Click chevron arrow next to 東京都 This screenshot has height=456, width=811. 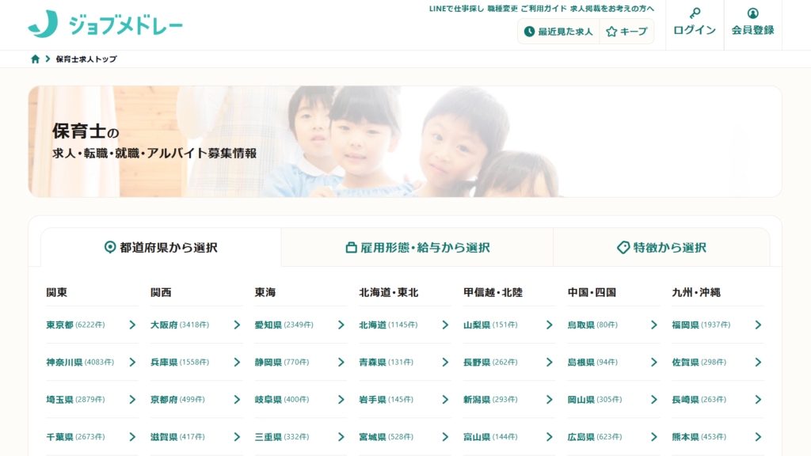click(x=132, y=325)
